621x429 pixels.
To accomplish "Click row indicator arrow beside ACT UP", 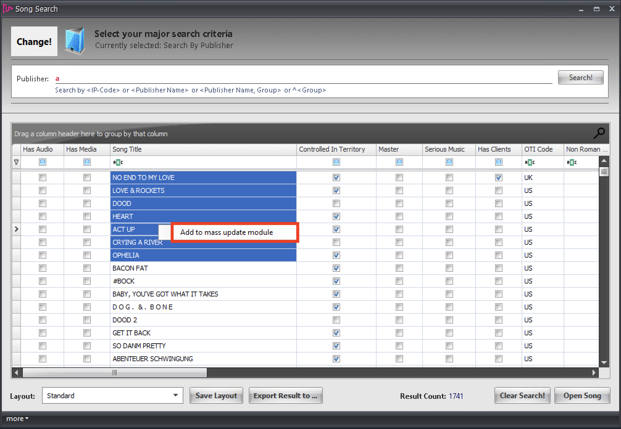I will point(17,229).
